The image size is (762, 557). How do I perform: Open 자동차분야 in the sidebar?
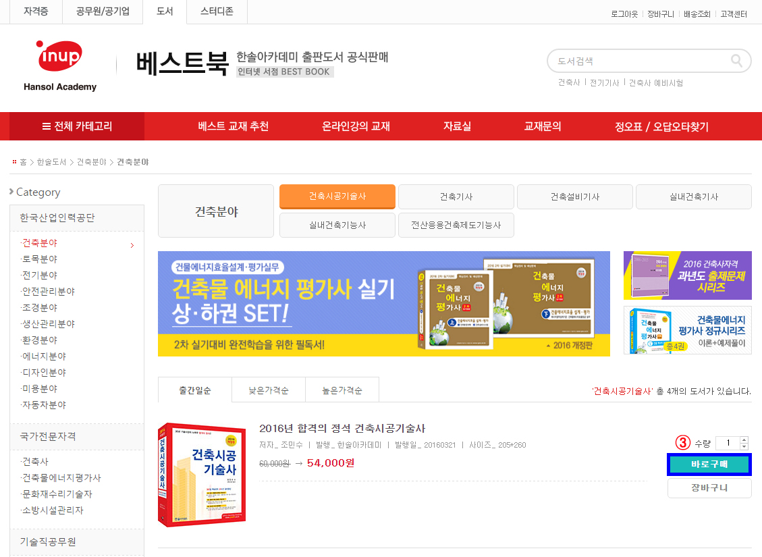coord(44,405)
